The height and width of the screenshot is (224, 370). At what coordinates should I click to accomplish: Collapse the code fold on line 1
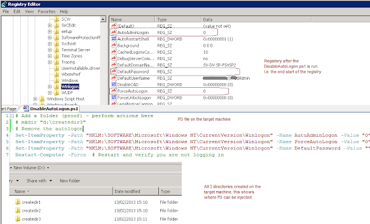12,116
